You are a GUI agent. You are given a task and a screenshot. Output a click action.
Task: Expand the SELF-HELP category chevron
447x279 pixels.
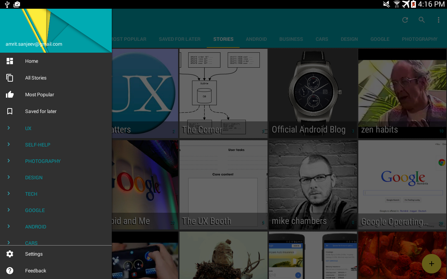click(x=9, y=144)
